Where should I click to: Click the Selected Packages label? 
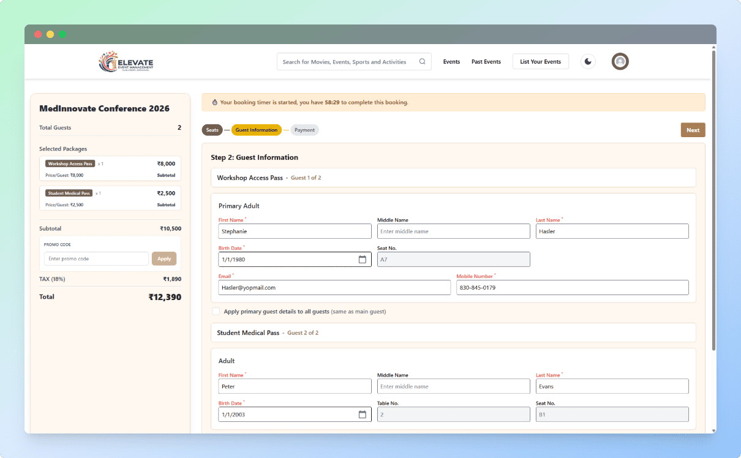[63, 149]
